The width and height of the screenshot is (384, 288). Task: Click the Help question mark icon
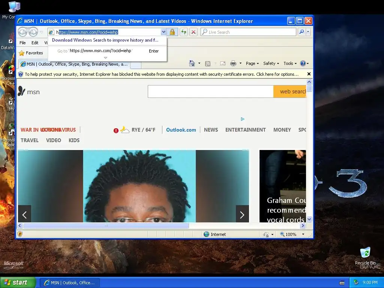pos(303,63)
